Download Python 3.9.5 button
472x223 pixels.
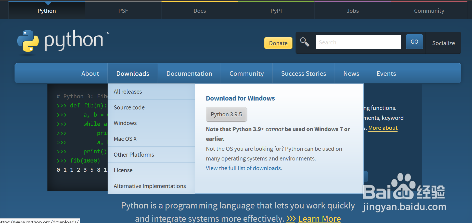tap(226, 114)
